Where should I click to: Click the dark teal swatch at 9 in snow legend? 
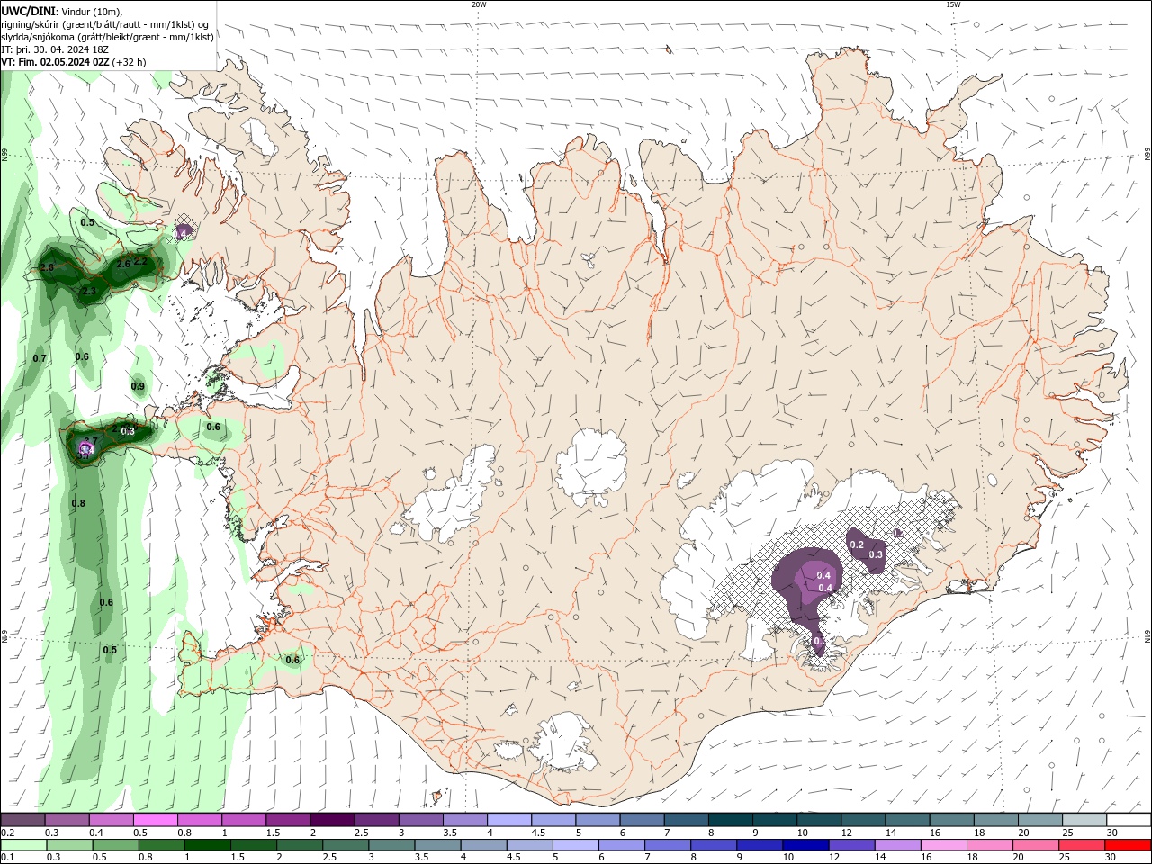point(774,820)
